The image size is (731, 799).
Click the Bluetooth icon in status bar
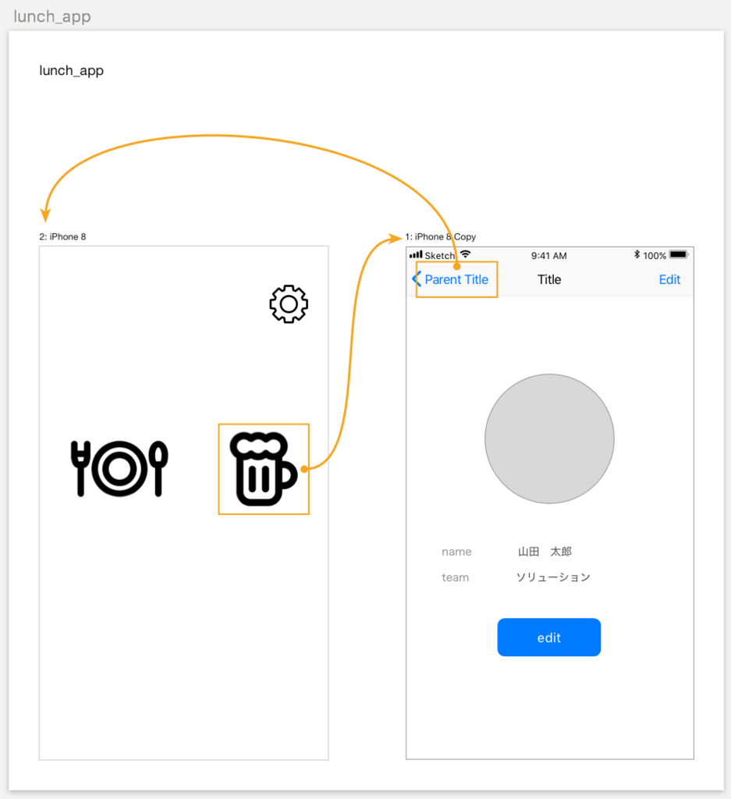coord(637,254)
